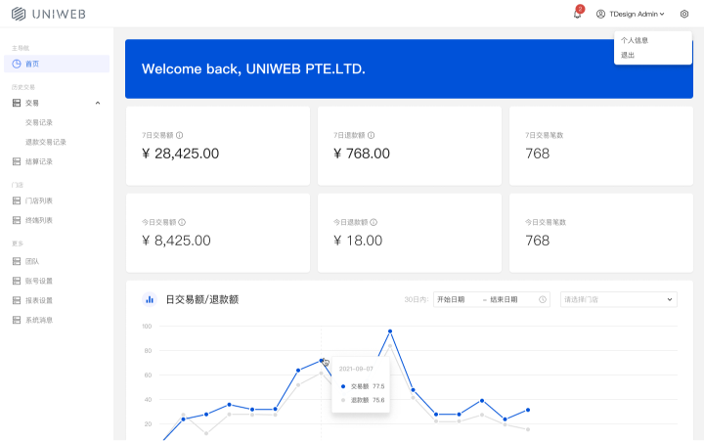Open the TDesign Admin user dropdown

tap(631, 14)
